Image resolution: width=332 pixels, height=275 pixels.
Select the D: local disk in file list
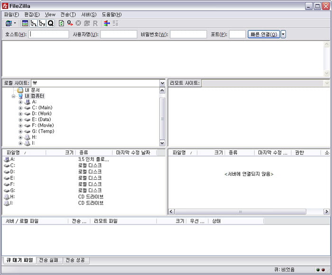tap(12, 172)
